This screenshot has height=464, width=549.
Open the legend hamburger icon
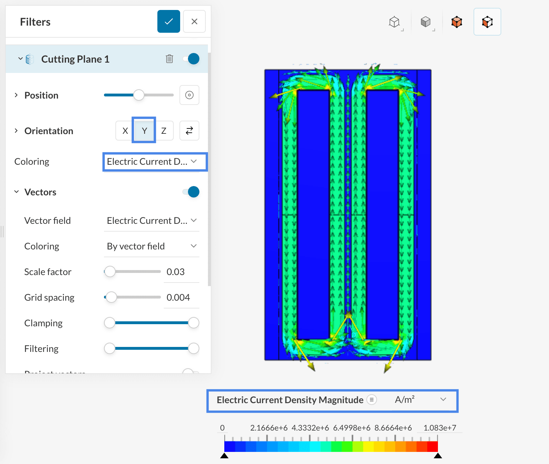[372, 400]
